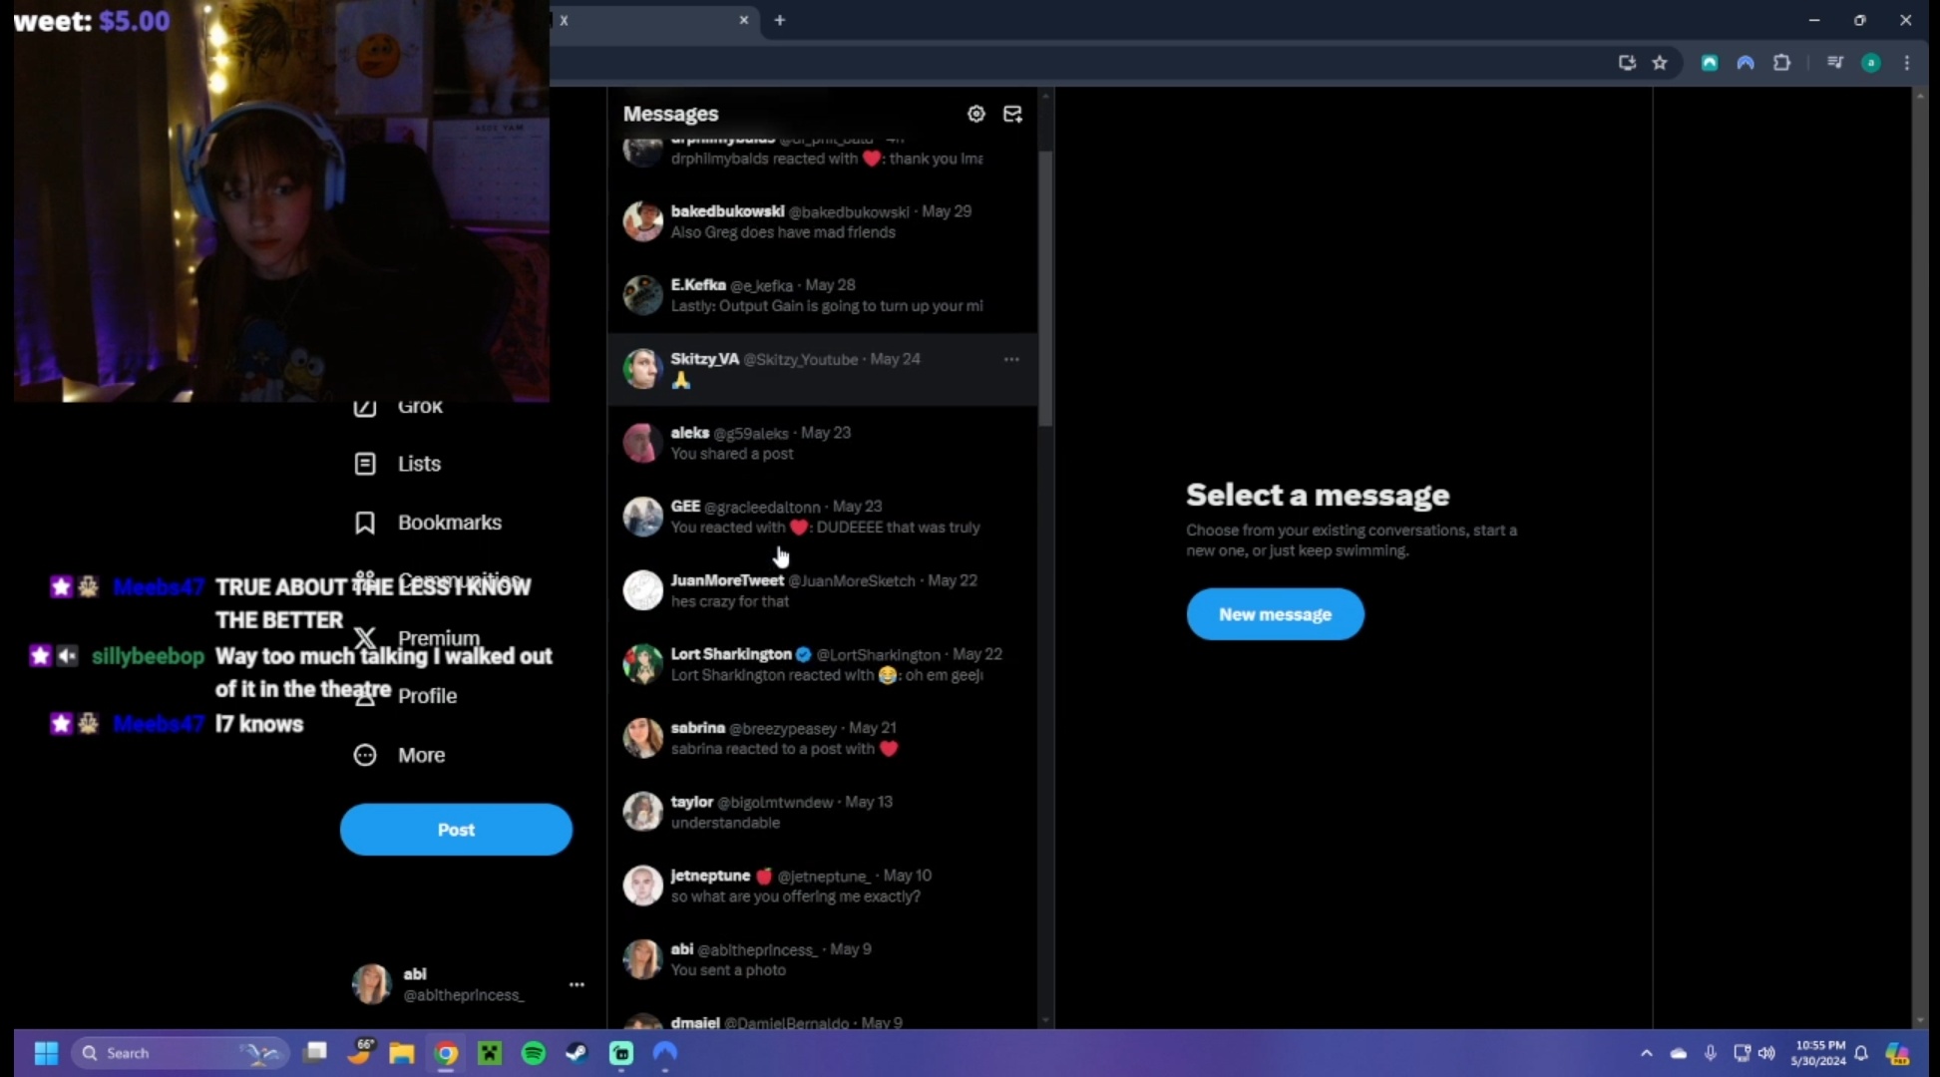Open Chrome extensions puzzle icon
1940x1077 pixels.
1781,63
